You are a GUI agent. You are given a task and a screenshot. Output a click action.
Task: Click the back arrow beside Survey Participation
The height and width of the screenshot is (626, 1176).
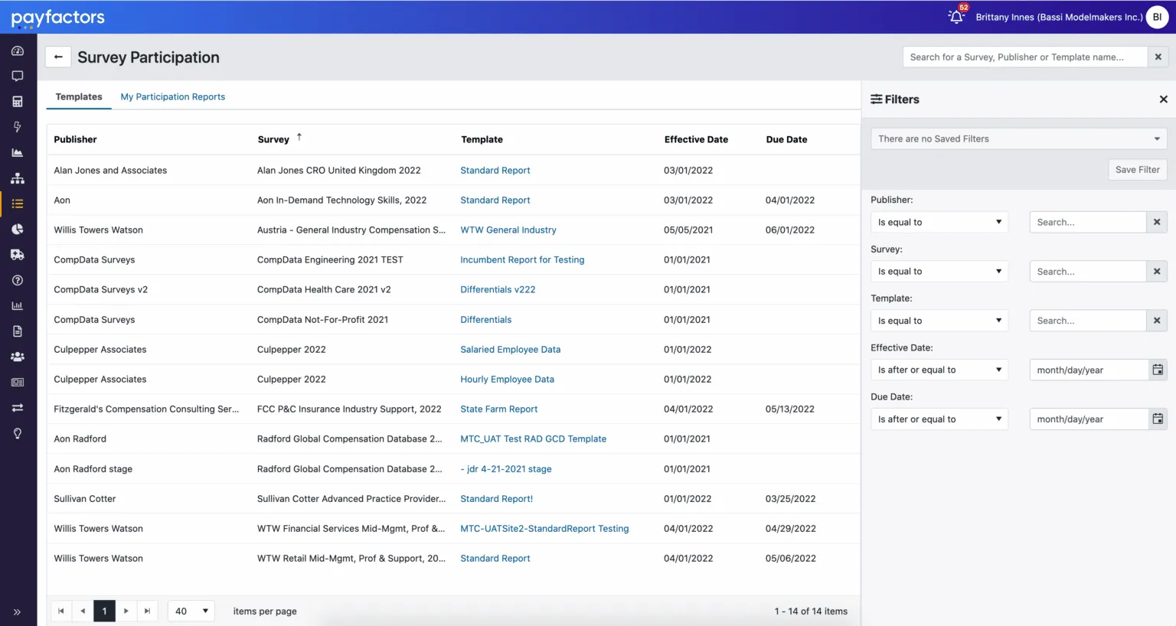pyautogui.click(x=58, y=57)
